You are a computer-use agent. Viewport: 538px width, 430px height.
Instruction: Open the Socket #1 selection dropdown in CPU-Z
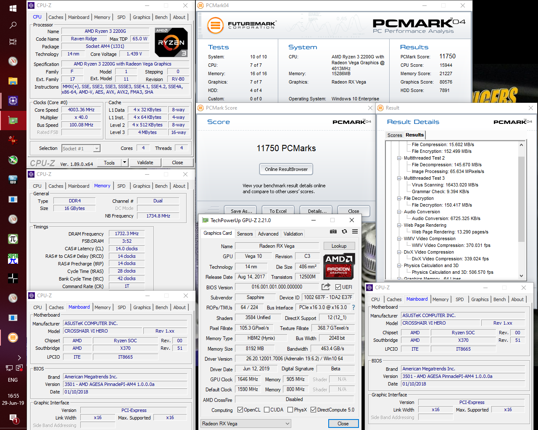81,148
